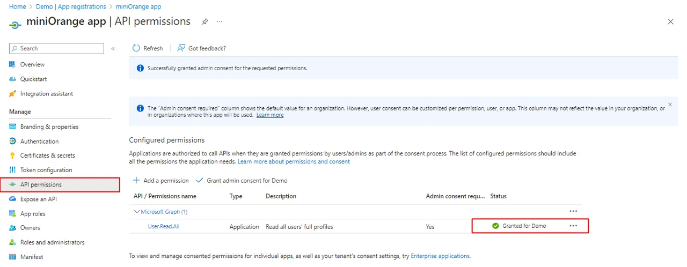Click the API / Permissions name column header

point(165,196)
